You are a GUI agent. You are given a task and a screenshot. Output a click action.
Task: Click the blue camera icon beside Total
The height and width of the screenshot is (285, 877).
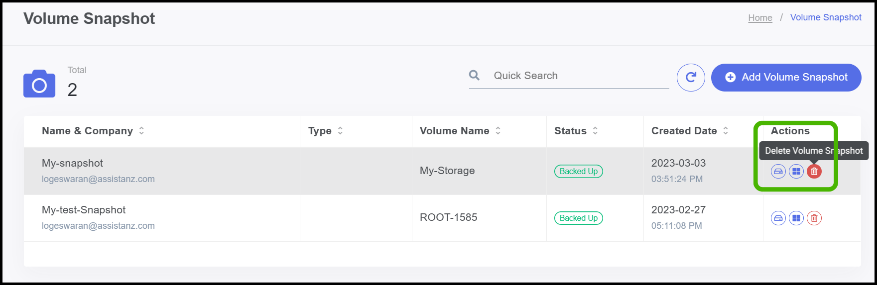coord(39,84)
